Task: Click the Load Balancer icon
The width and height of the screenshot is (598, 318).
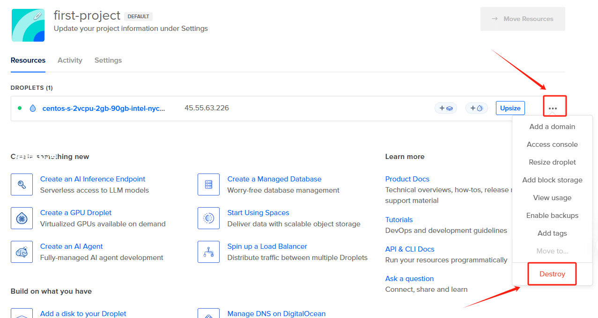Action: point(208,252)
